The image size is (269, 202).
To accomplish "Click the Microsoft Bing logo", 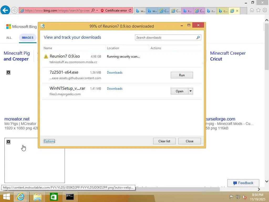I will 22,27.
